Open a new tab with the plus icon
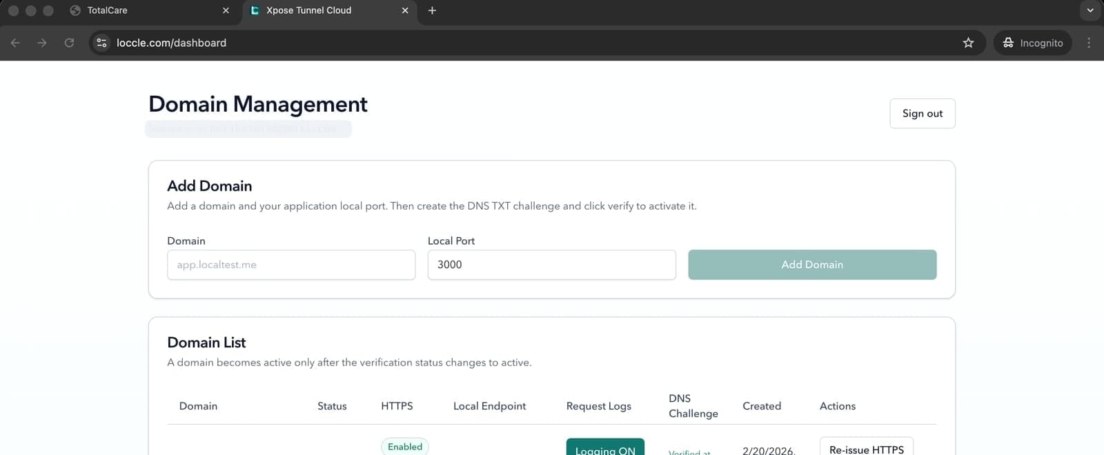 (x=432, y=10)
